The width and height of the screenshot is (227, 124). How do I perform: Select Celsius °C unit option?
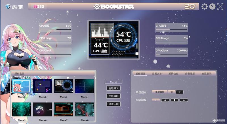pos(172,92)
